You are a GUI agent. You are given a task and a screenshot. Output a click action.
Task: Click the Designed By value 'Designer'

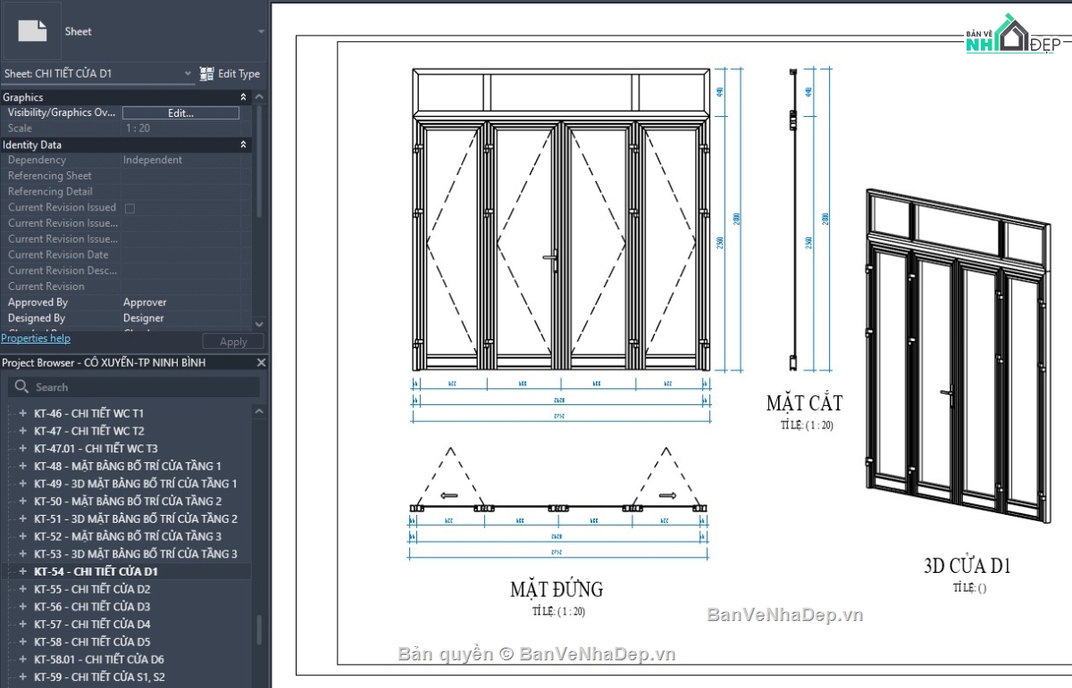143,319
